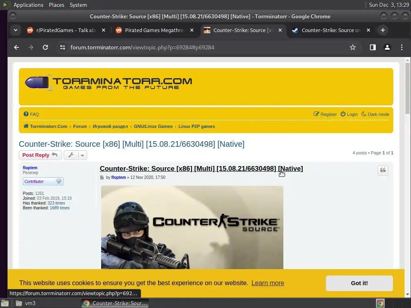Click the topic tools wrench icon
The width and height of the screenshot is (411, 308).
pos(71,155)
